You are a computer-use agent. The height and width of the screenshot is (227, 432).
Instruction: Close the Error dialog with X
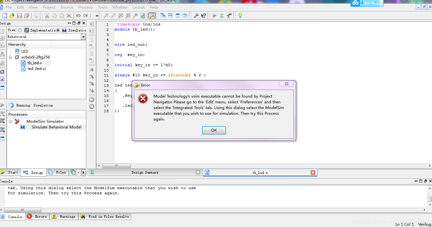pyautogui.click(x=286, y=84)
